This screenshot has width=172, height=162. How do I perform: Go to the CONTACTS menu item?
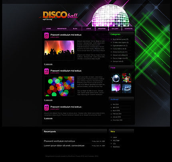point(128,28)
